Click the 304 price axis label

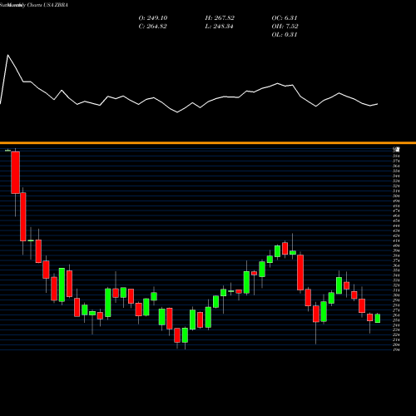396,295
